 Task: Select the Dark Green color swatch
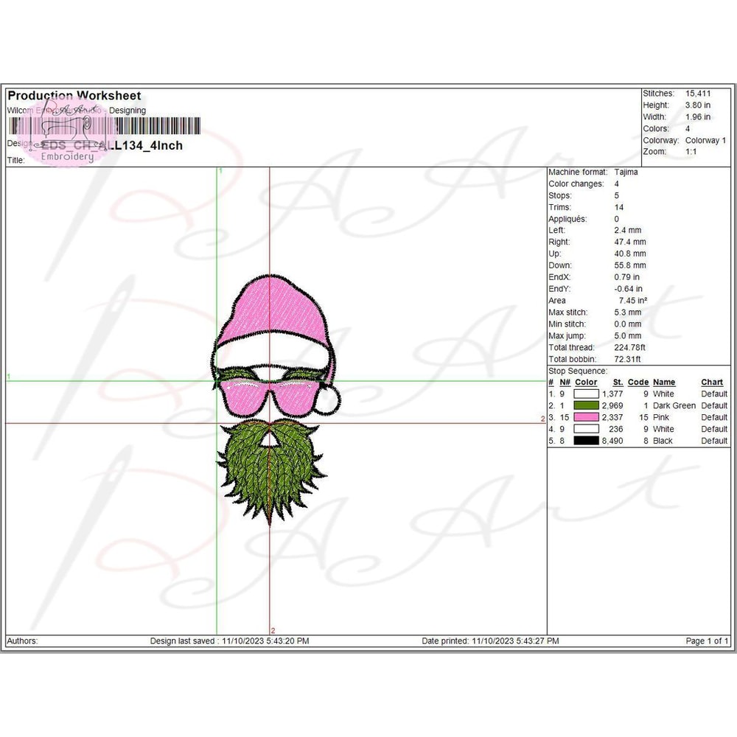coord(587,405)
